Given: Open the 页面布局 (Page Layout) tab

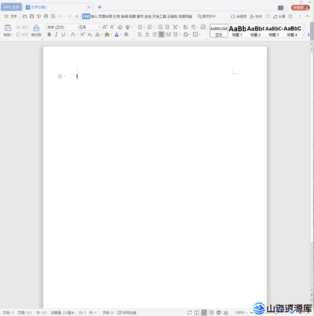Looking at the screenshot, I should coord(105,16).
